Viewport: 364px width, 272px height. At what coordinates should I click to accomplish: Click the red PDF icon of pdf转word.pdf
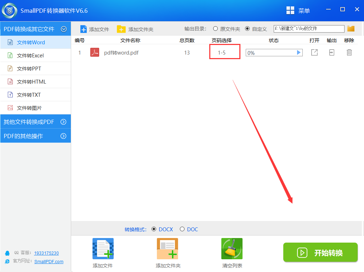click(95, 52)
